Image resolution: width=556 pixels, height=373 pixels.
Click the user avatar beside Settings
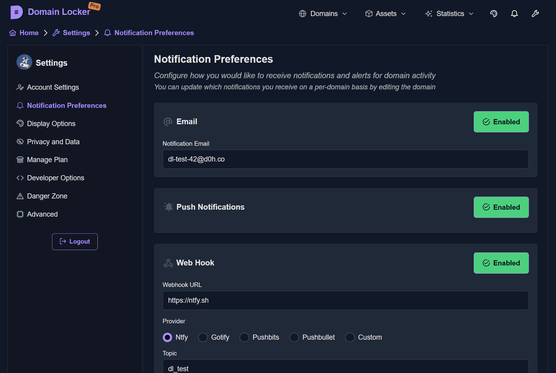pos(24,62)
